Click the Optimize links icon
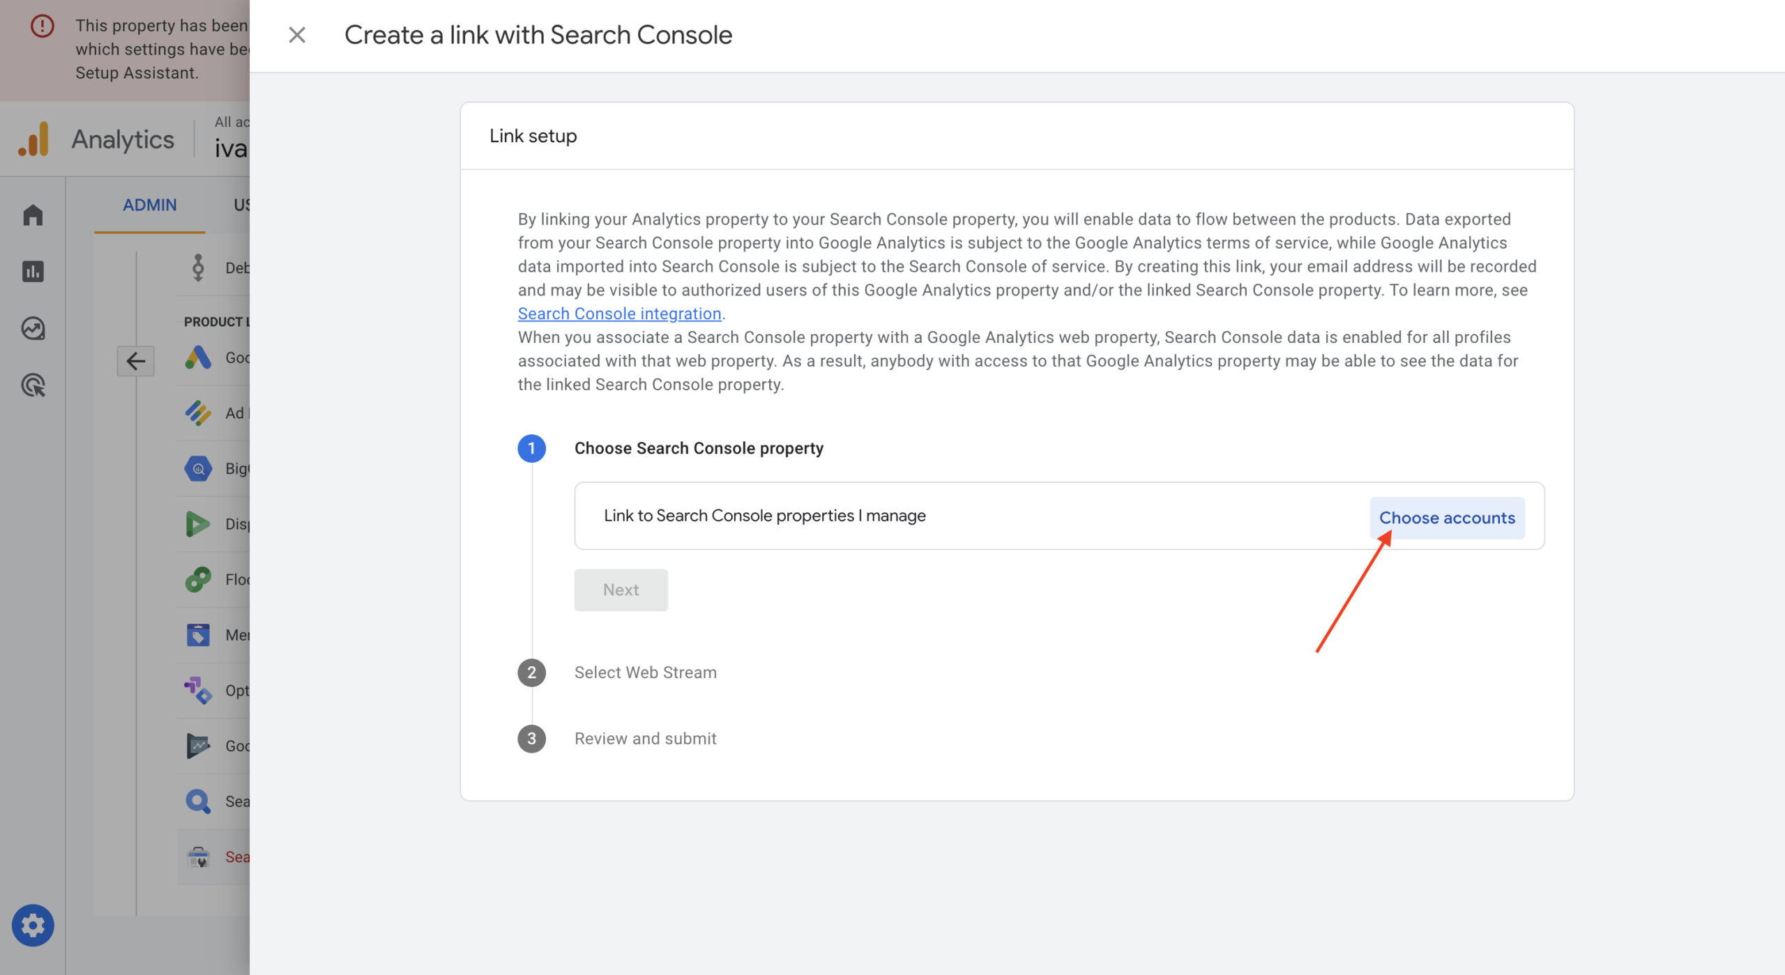The image size is (1785, 975). [x=198, y=691]
